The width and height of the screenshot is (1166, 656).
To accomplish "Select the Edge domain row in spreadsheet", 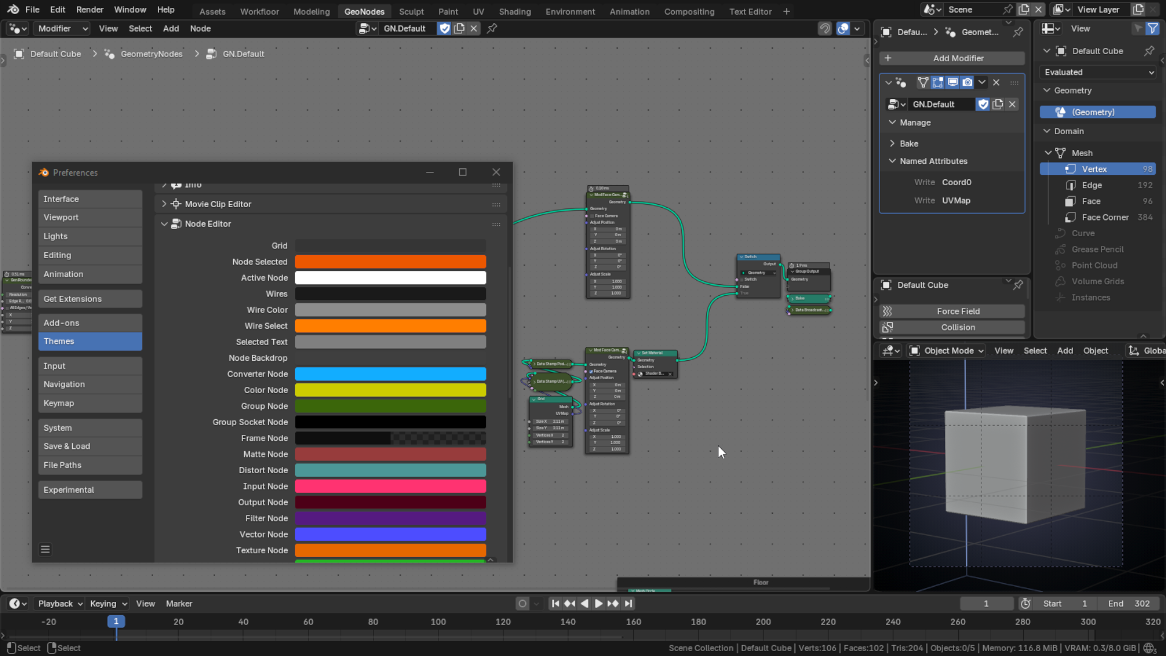I will pyautogui.click(x=1098, y=185).
